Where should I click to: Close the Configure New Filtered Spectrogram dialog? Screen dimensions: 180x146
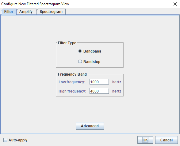175,4
